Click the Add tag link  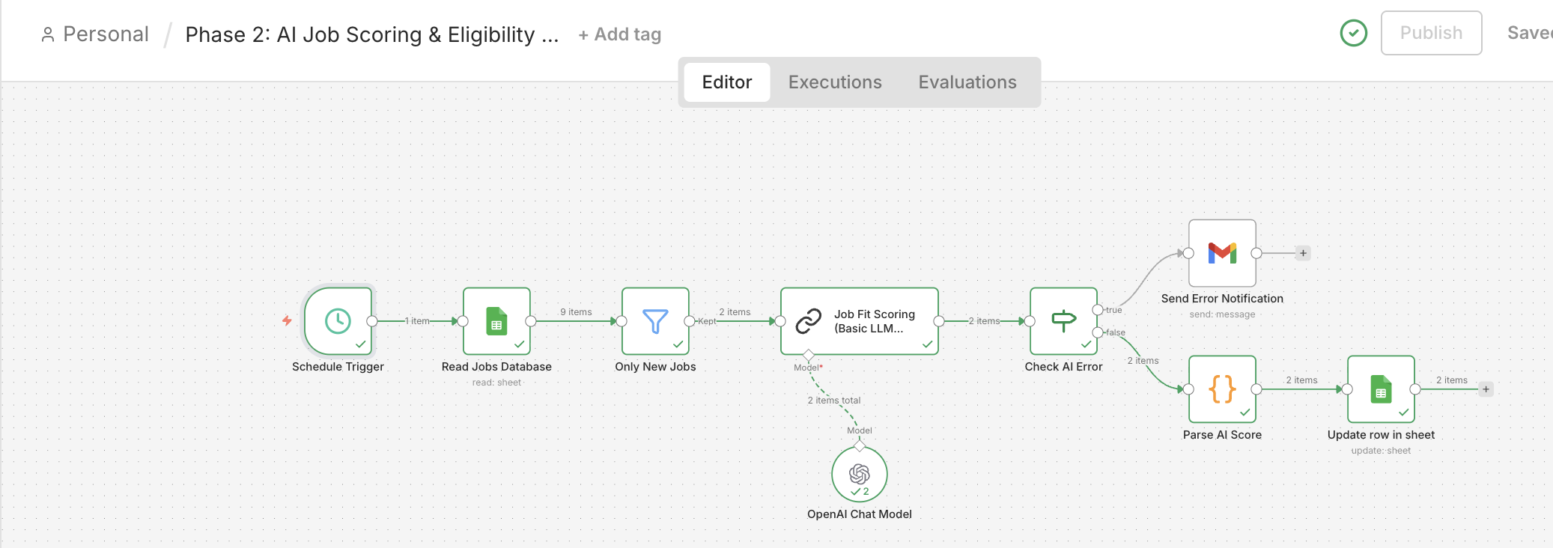point(620,34)
